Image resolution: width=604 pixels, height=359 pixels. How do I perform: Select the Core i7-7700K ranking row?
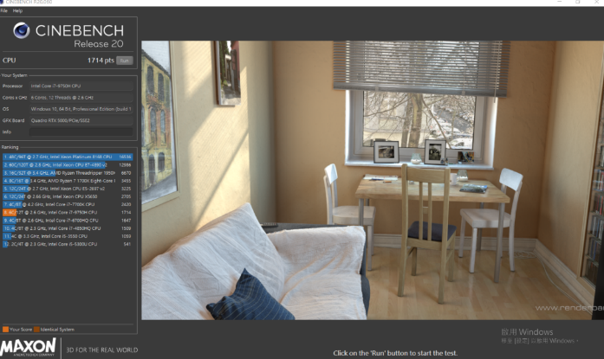click(x=68, y=203)
